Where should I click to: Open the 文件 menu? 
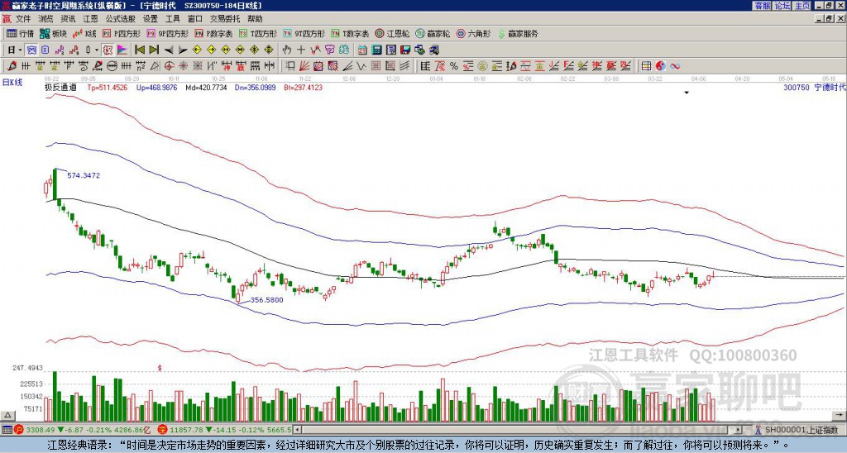pos(23,19)
